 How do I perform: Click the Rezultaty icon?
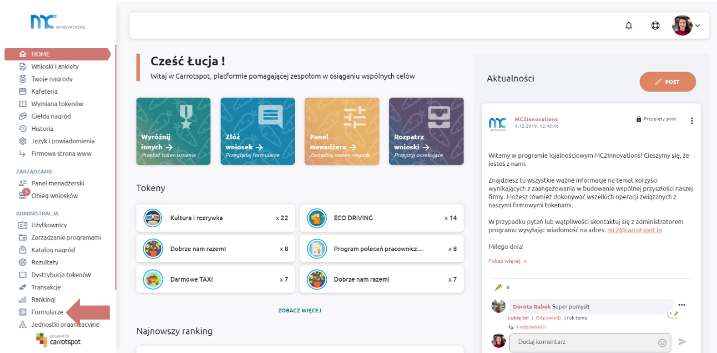(23, 262)
